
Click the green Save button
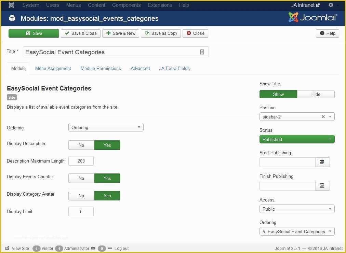tap(34, 33)
